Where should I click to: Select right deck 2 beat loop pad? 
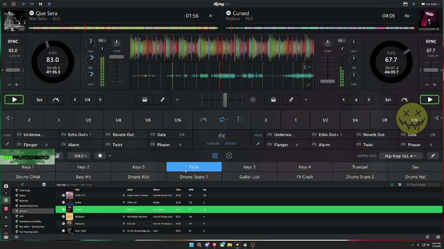point(266,120)
